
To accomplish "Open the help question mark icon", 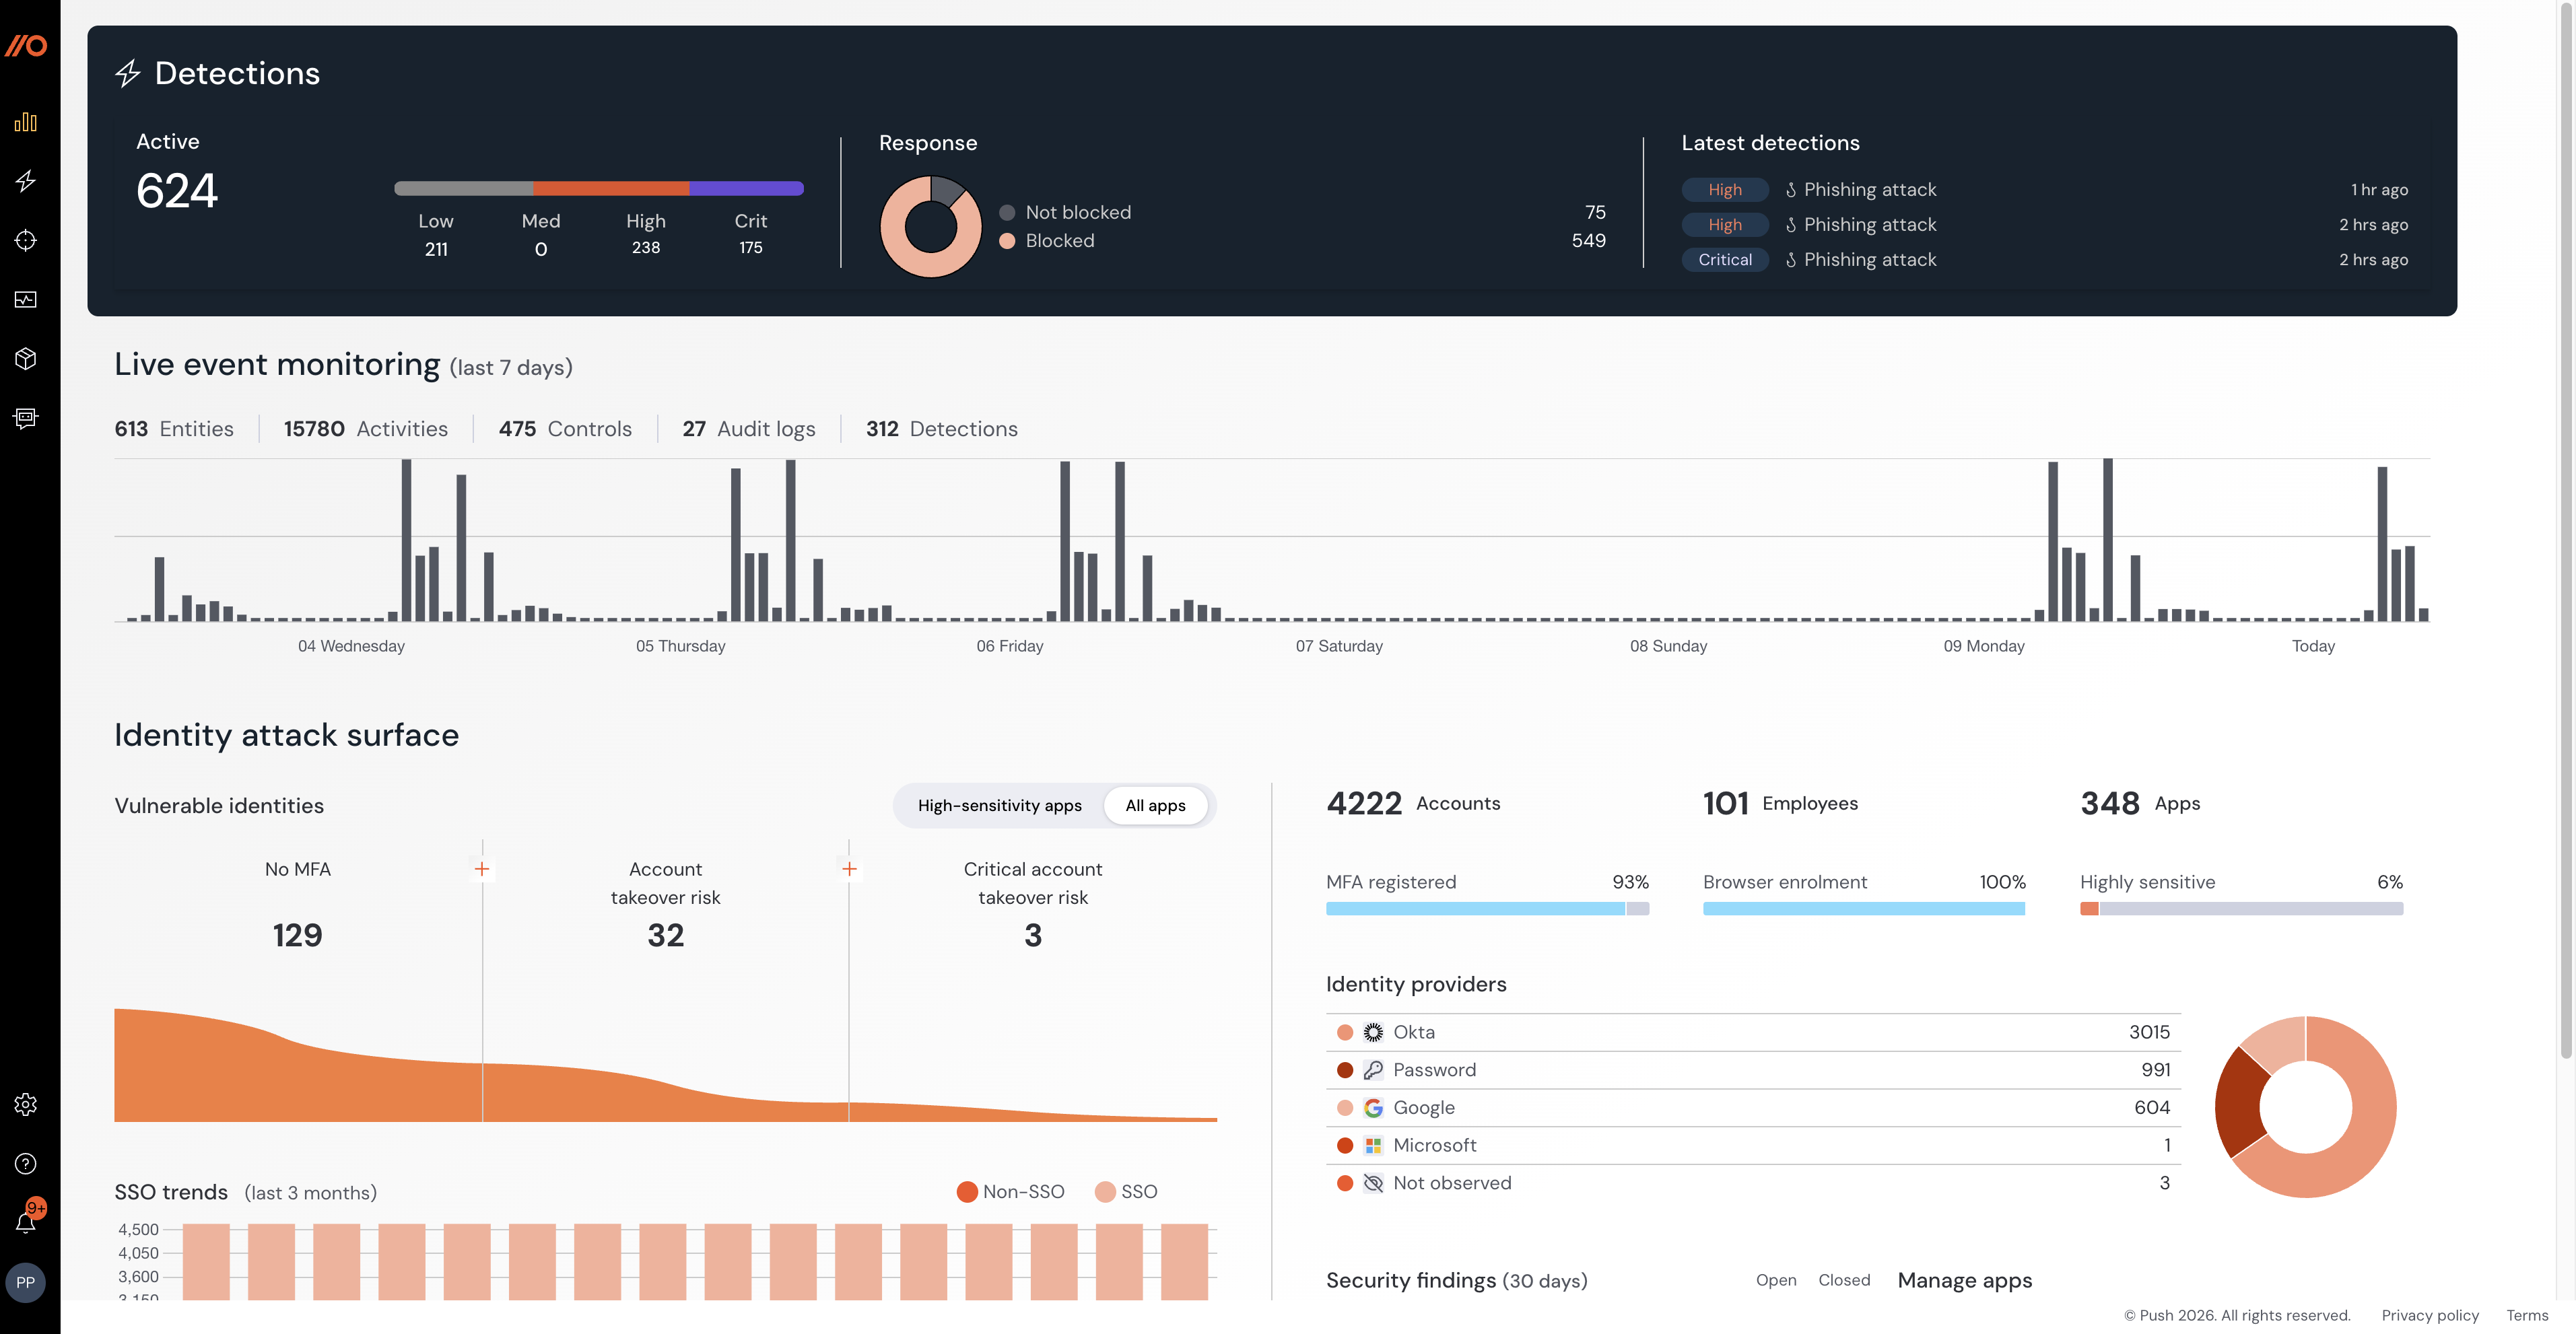I will point(26,1163).
